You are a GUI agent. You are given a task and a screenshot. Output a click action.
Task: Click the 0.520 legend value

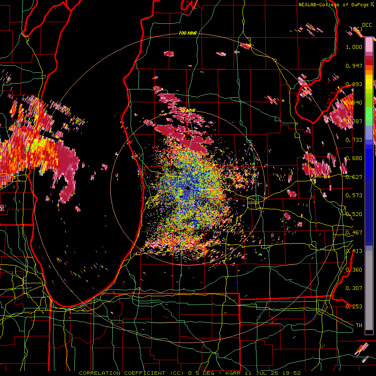pos(354,214)
